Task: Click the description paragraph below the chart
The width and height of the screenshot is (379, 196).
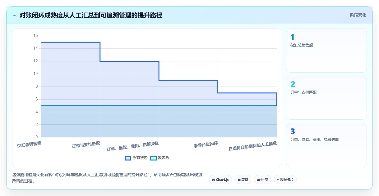Action: [107, 178]
